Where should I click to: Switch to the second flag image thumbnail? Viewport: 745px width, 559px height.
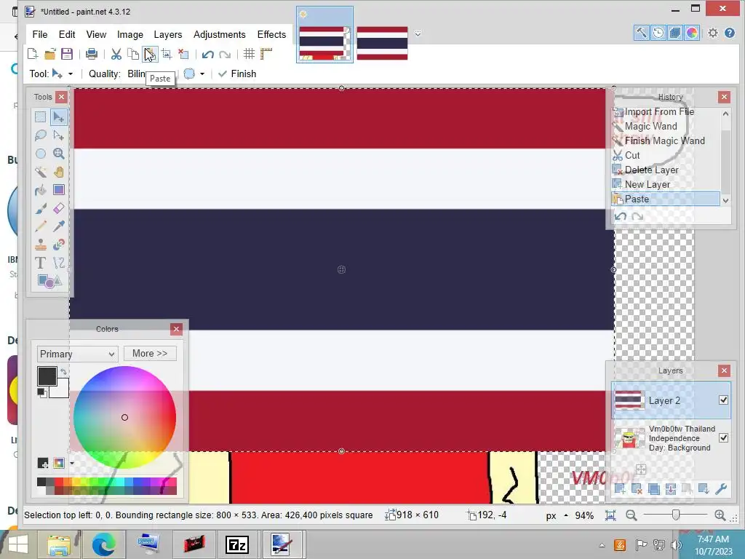[382, 43]
